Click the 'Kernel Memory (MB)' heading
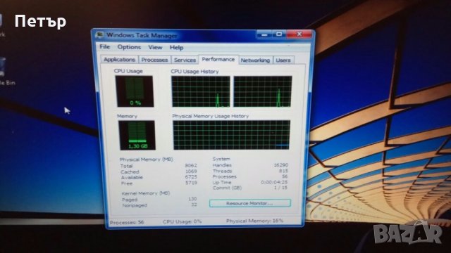Screen dimensions: 451x253 (x=146, y=193)
